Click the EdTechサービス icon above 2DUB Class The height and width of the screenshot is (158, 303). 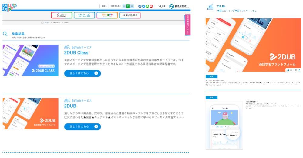pyautogui.click(x=67, y=47)
